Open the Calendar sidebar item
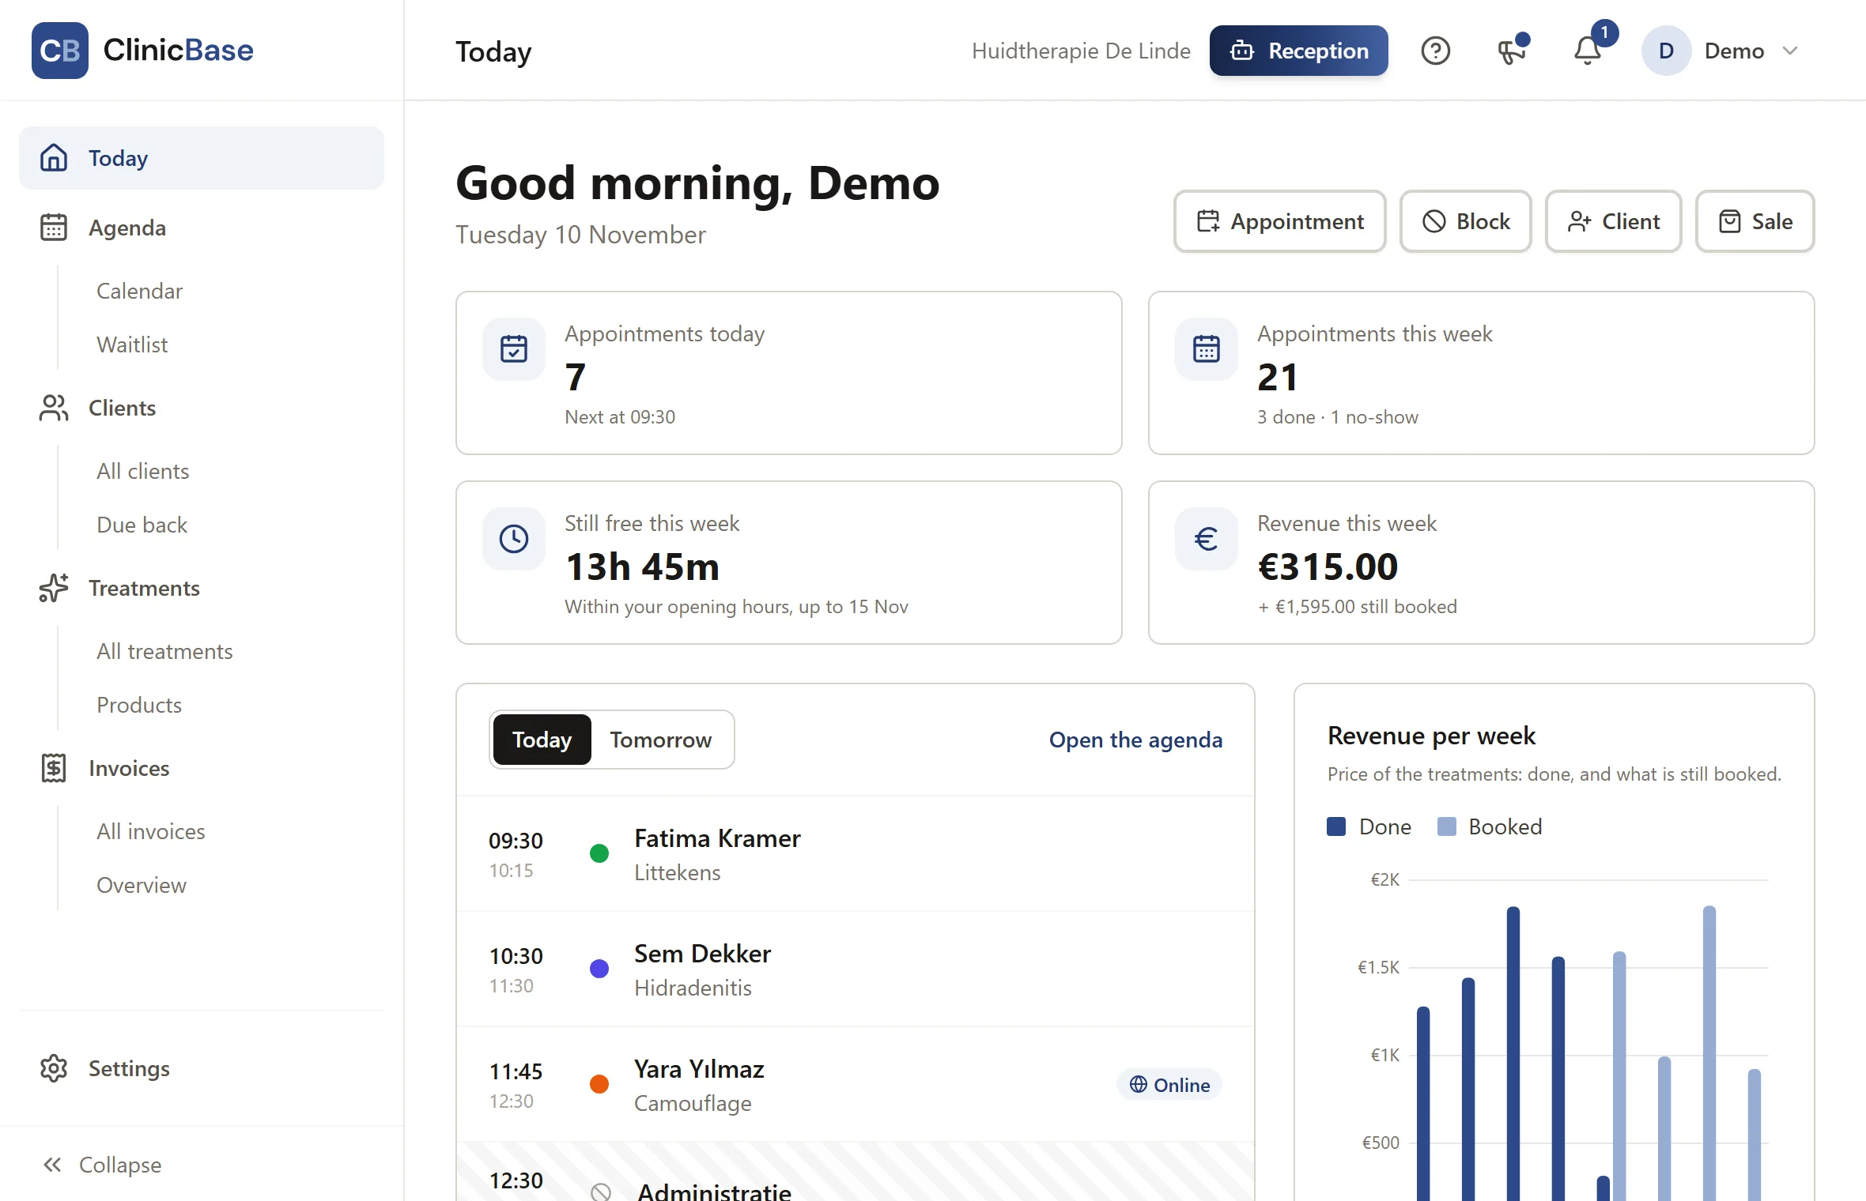 coord(139,291)
